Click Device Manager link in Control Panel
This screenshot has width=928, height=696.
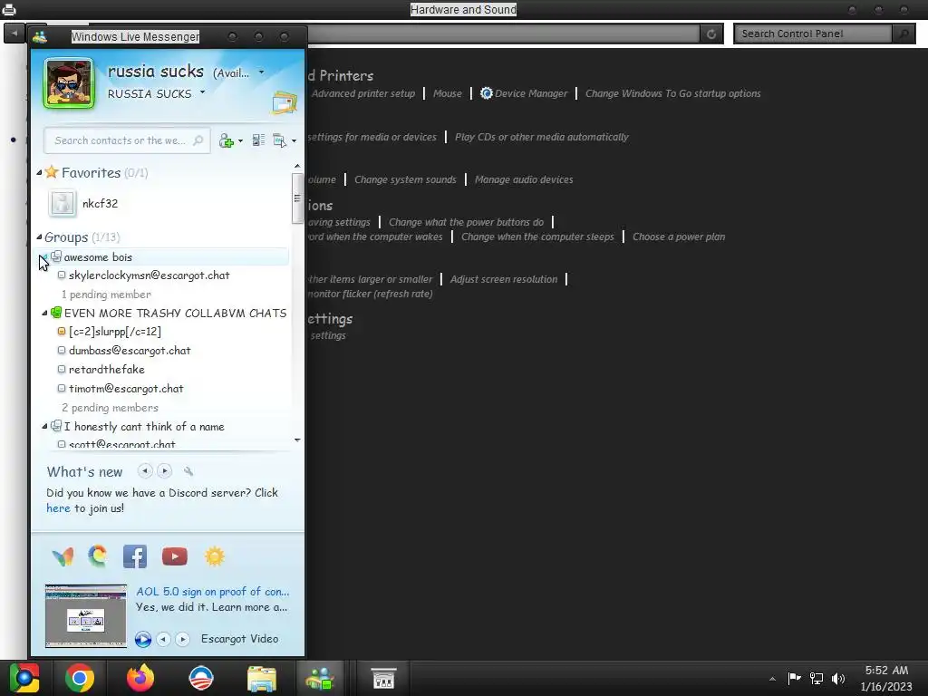coord(531,93)
